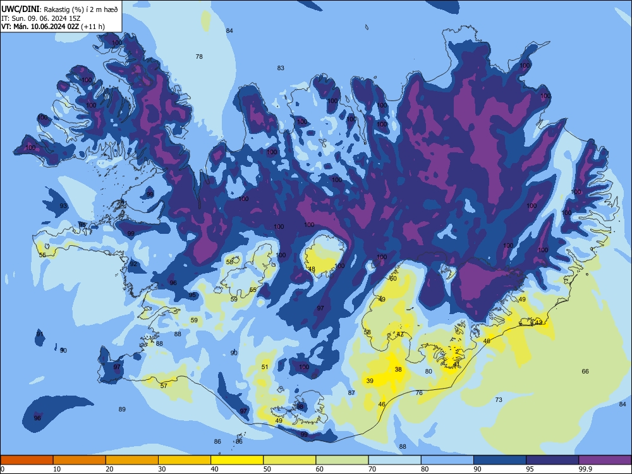Select the offshore value 89 southwest
Image resolution: width=632 pixels, height=474 pixels.
[x=122, y=410]
